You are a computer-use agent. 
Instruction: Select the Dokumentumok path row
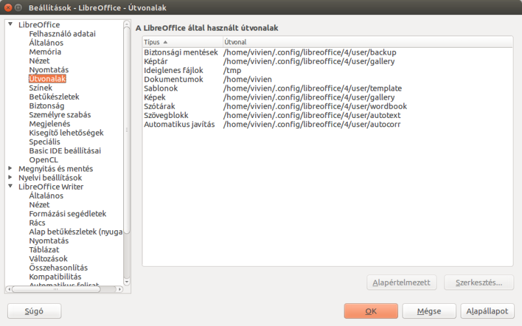click(x=328, y=79)
